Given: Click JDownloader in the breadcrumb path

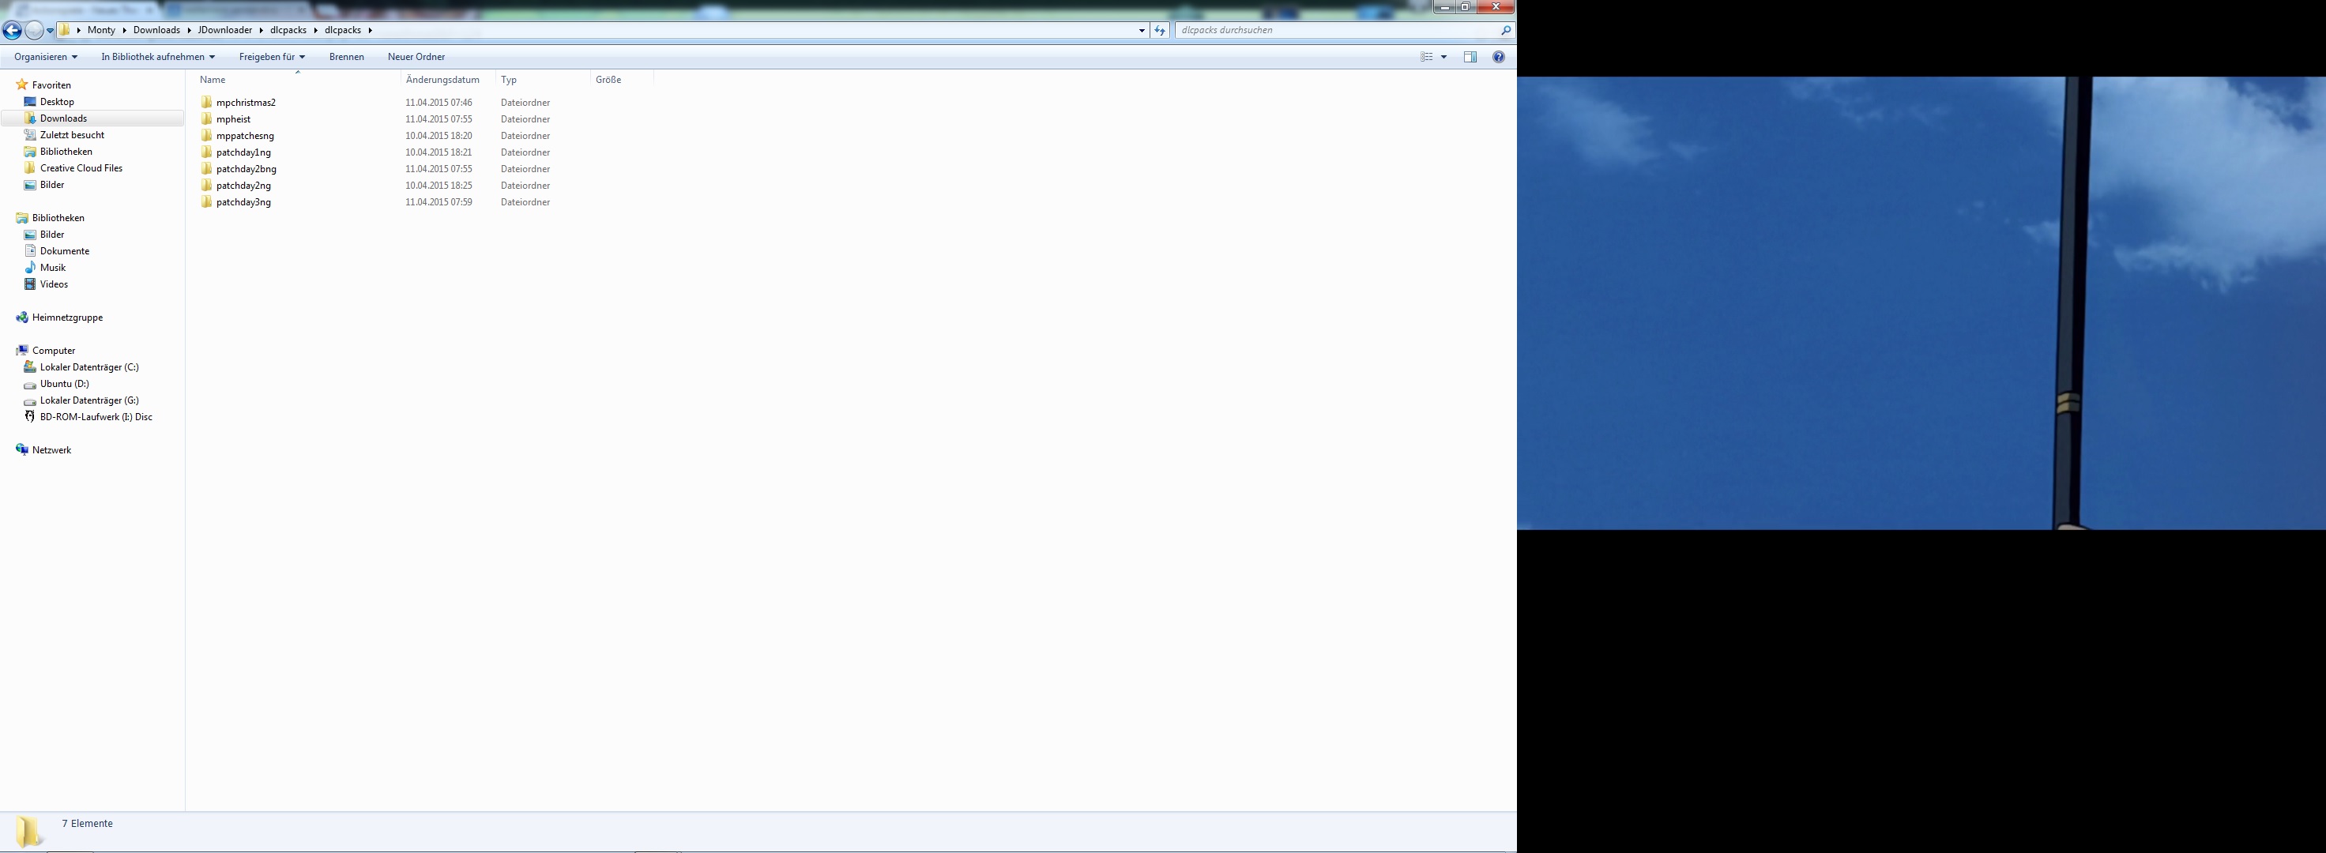Looking at the screenshot, I should click(x=225, y=30).
